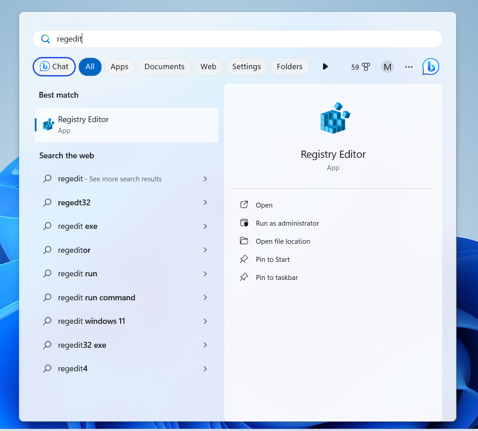Screen dimensions: 478x431
Task: Click the Open file location folder icon
Action: click(x=244, y=241)
